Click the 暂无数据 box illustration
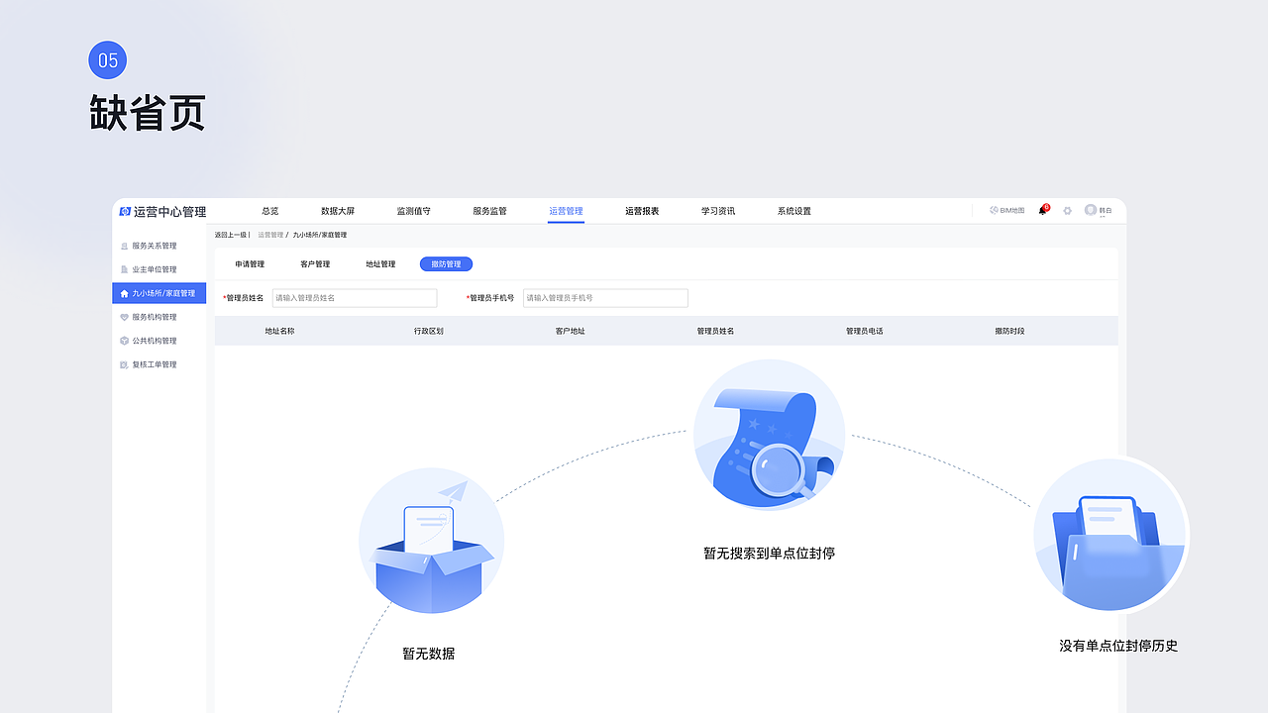The height and width of the screenshot is (713, 1268). click(x=432, y=542)
